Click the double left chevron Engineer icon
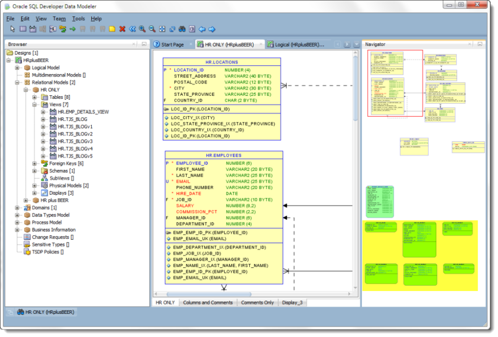Image resolution: width=498 pixels, height=337 pixels. tap(132, 29)
